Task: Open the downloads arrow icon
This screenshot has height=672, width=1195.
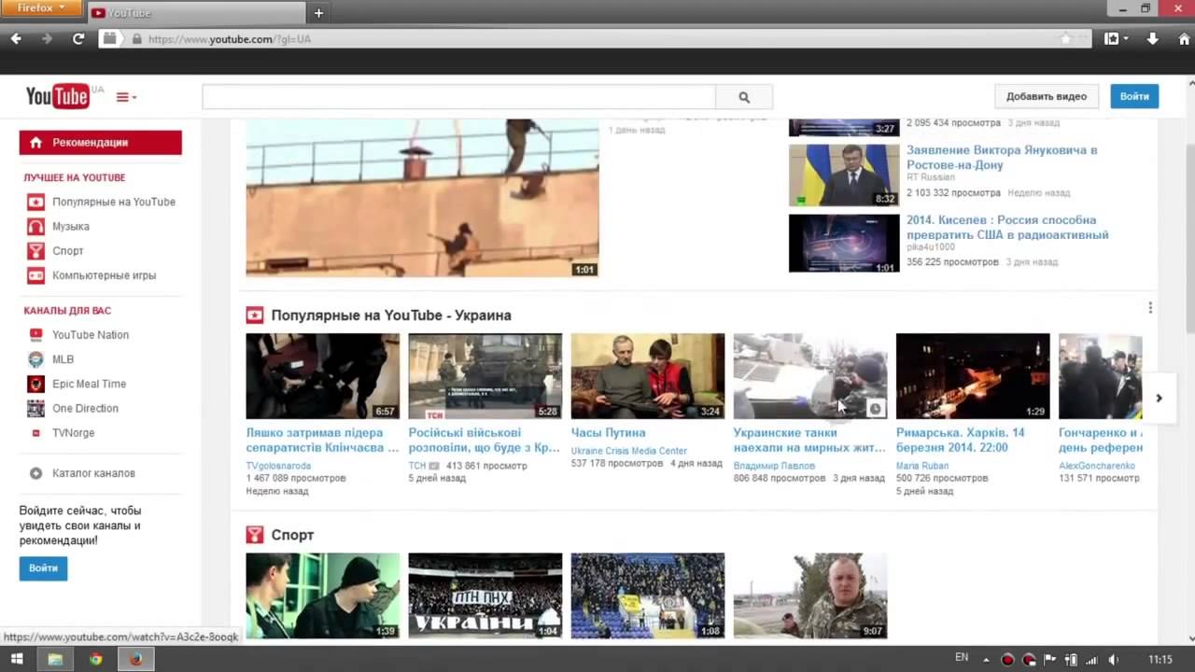Action: click(1153, 39)
